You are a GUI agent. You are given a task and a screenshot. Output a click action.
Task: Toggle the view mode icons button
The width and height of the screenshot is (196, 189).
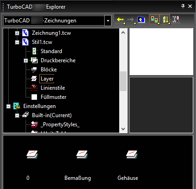154,20
